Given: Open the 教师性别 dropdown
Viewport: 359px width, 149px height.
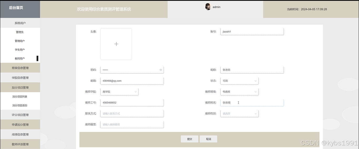Looking at the screenshot, I should [x=239, y=114].
